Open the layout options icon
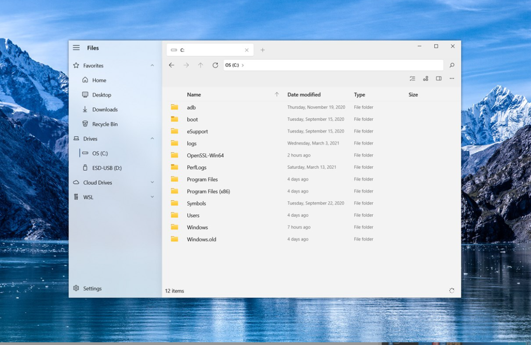 pos(426,79)
